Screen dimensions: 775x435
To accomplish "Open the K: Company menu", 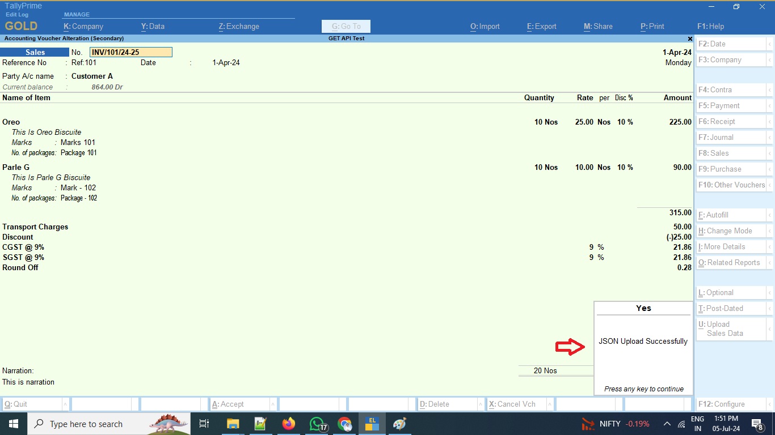I will pos(83,27).
